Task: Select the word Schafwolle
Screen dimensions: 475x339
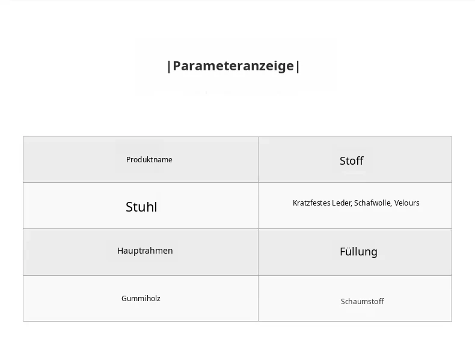Action: (x=373, y=203)
